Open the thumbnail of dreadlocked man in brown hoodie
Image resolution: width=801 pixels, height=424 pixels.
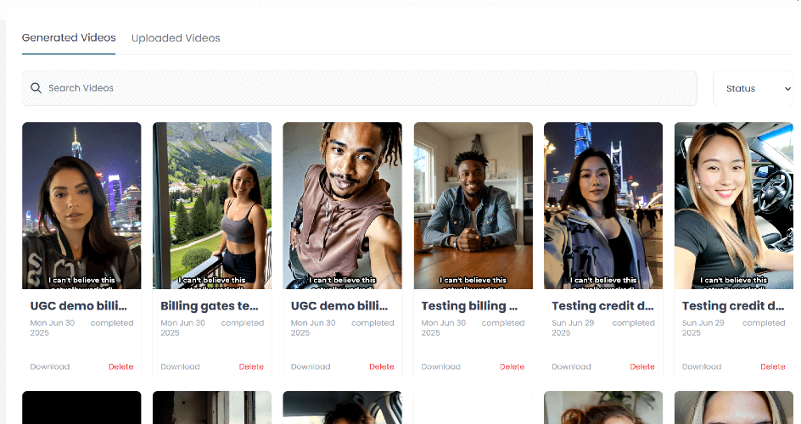(x=342, y=205)
